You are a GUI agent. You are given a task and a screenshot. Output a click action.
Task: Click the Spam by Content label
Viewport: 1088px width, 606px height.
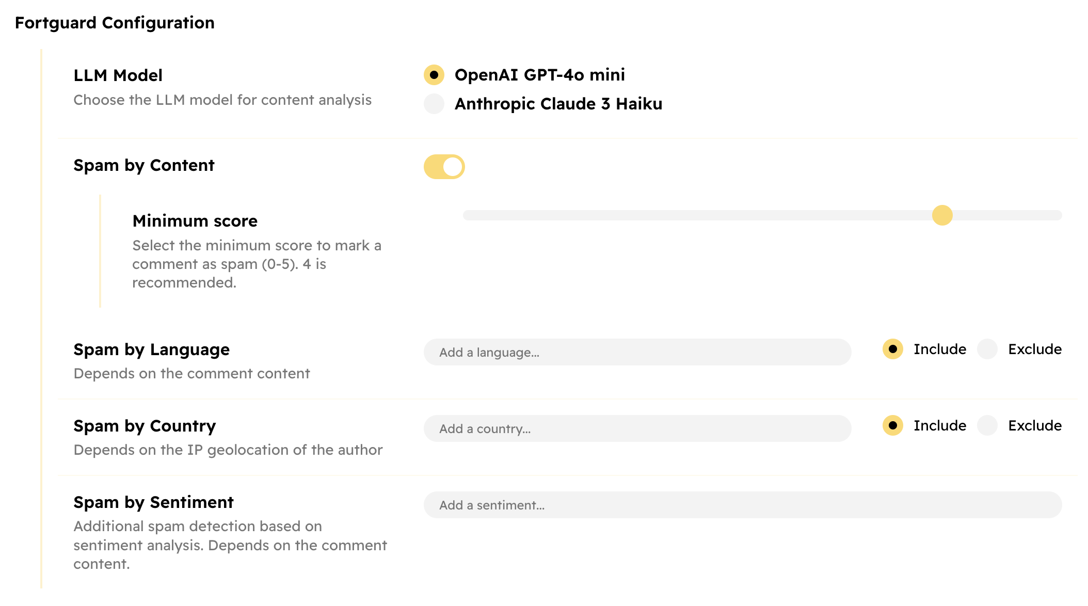pos(144,165)
